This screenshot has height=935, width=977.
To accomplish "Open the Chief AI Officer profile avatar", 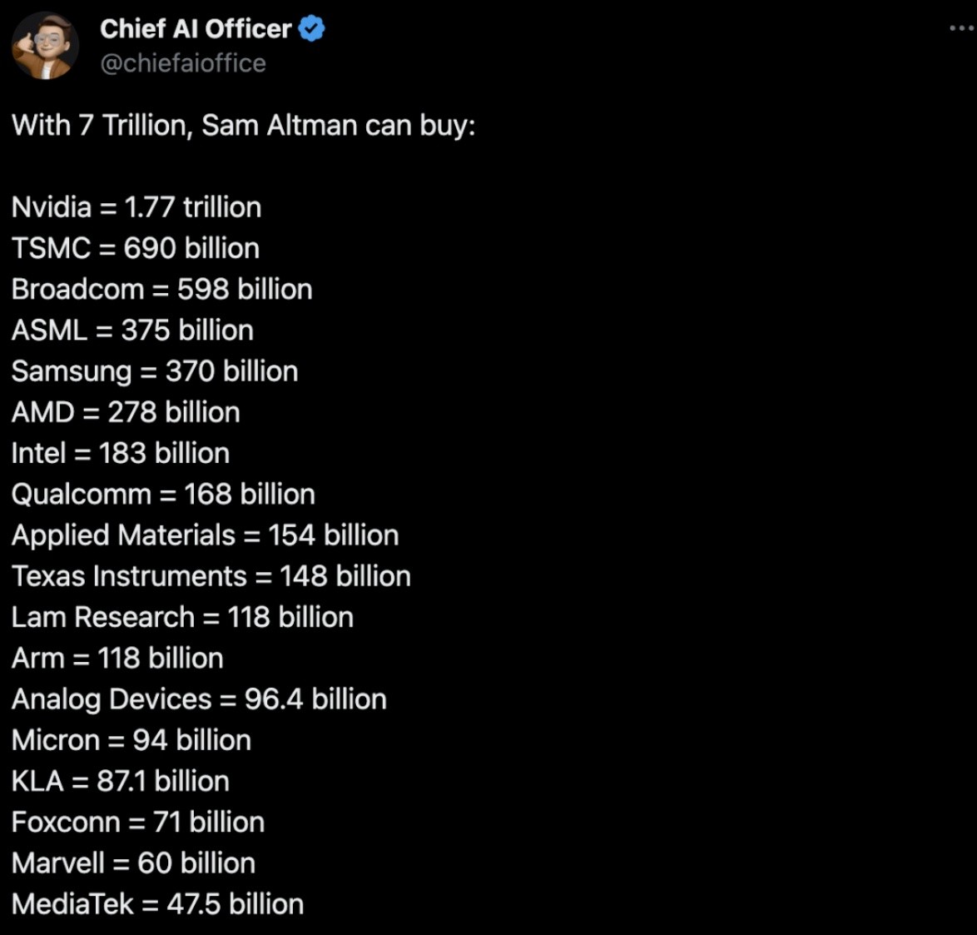I will tap(46, 46).
